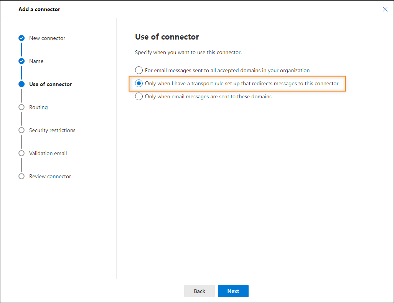
Task: Select 'For email messages sent to all accepted domains' option
Action: [x=139, y=70]
